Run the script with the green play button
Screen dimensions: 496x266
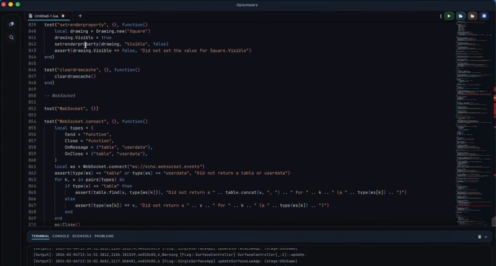tap(449, 16)
